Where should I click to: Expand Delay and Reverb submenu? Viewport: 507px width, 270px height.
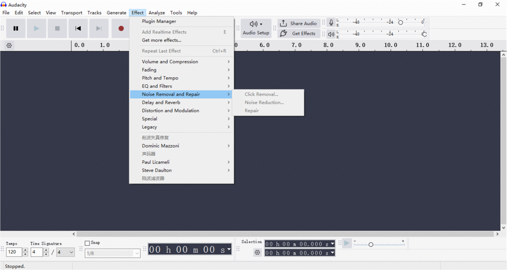tap(181, 102)
